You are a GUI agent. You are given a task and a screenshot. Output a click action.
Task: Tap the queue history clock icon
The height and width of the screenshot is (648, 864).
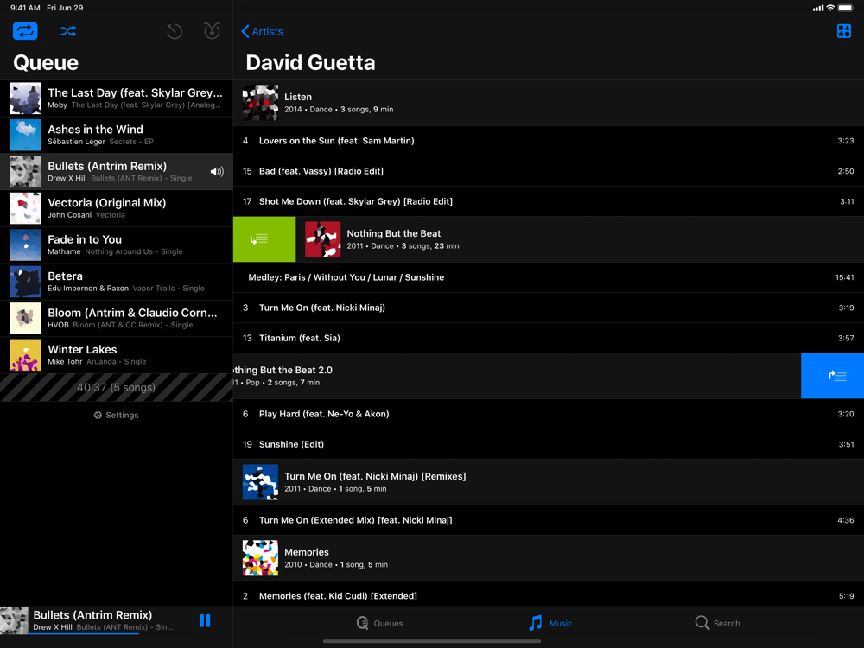(x=175, y=31)
